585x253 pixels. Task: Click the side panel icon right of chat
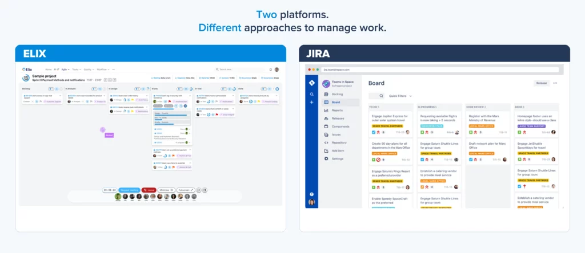click(205, 190)
